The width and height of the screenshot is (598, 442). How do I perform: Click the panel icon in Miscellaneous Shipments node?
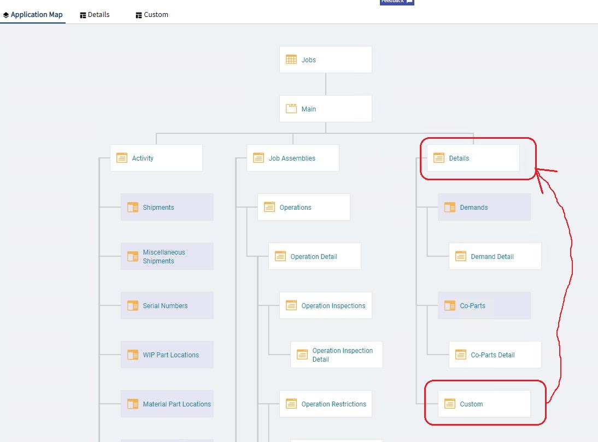(133, 256)
